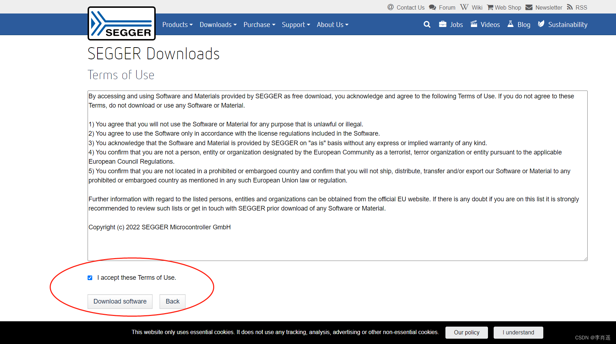This screenshot has width=616, height=344.
Task: Click the Web Shop cart icon
Action: click(x=490, y=7)
